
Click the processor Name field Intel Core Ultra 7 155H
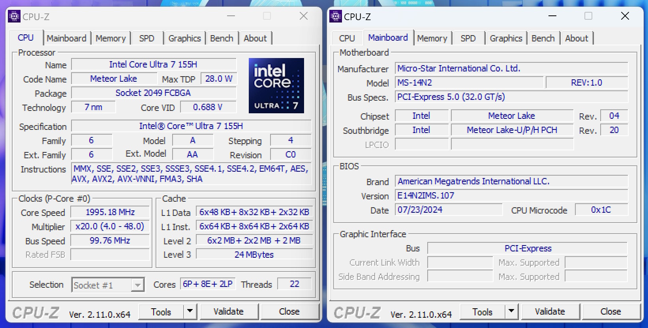pos(154,64)
